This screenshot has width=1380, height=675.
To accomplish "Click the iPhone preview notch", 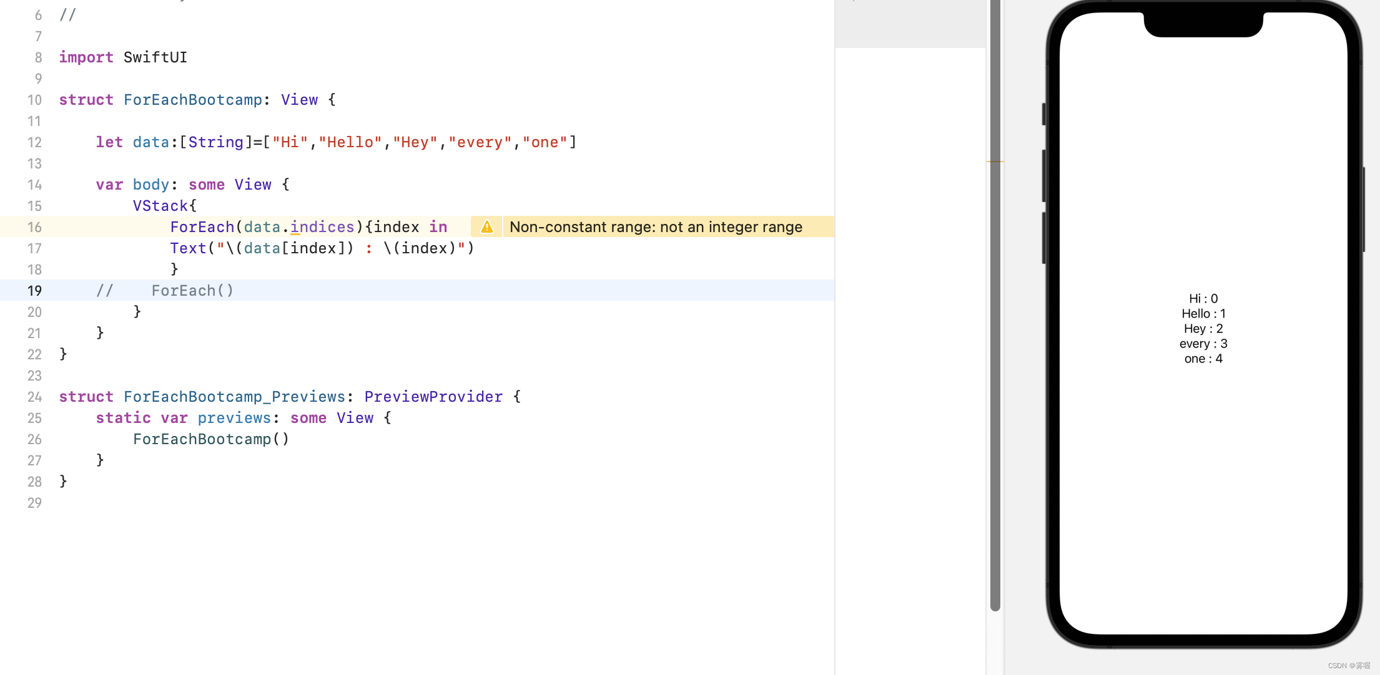I will [1203, 24].
